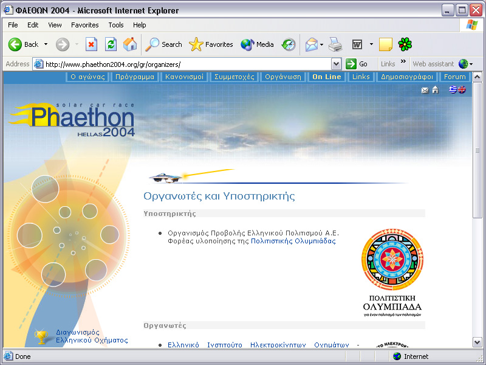
Task: Expand the Links toolbar chevron
Action: point(403,61)
